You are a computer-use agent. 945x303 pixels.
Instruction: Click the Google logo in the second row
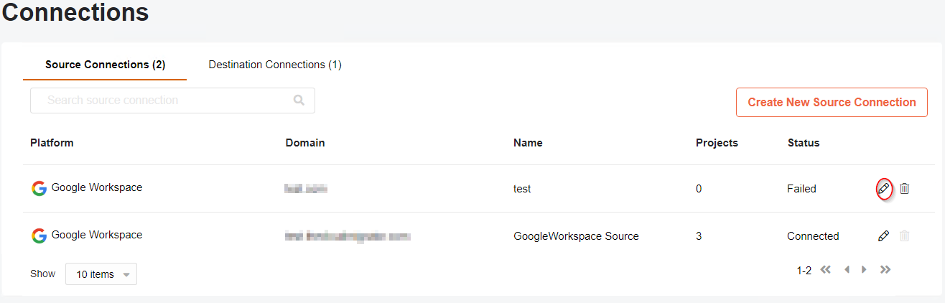(x=39, y=236)
